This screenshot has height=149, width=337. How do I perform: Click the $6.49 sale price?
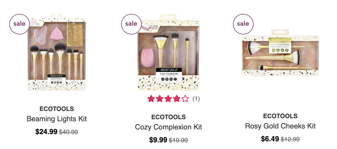pos(270,139)
